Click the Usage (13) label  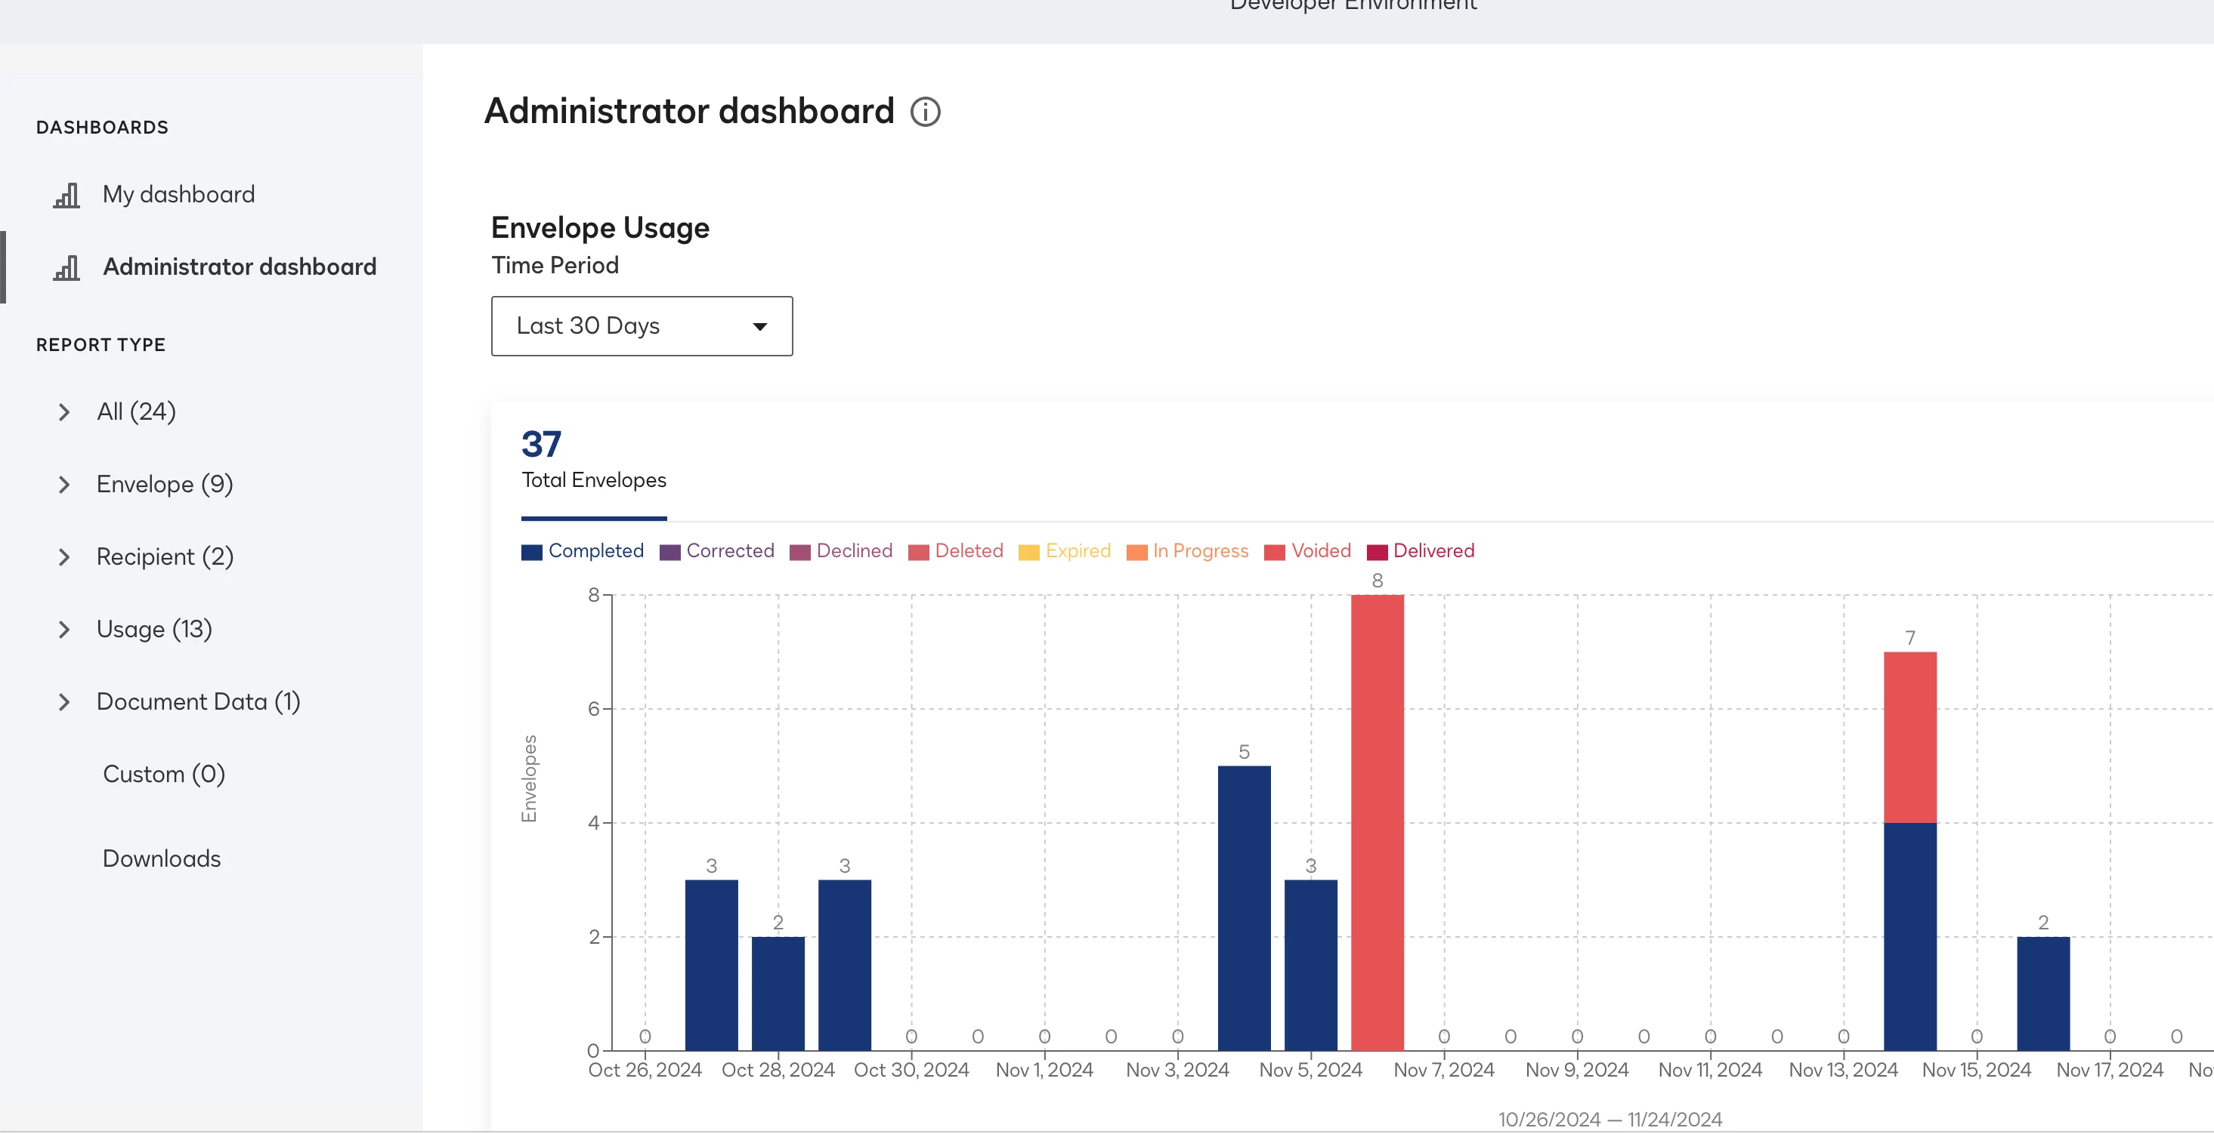[155, 629]
